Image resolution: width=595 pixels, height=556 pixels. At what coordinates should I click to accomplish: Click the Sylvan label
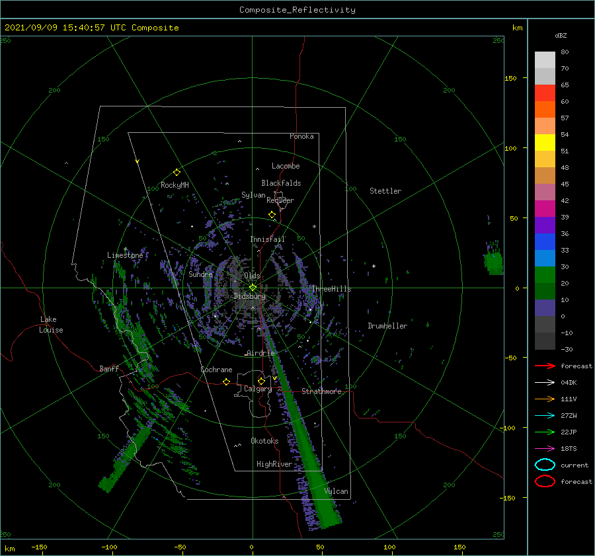(x=253, y=195)
